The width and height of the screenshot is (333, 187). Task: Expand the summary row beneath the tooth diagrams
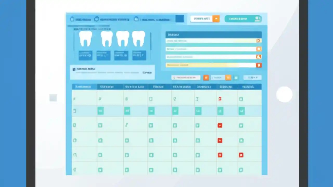coord(112,72)
